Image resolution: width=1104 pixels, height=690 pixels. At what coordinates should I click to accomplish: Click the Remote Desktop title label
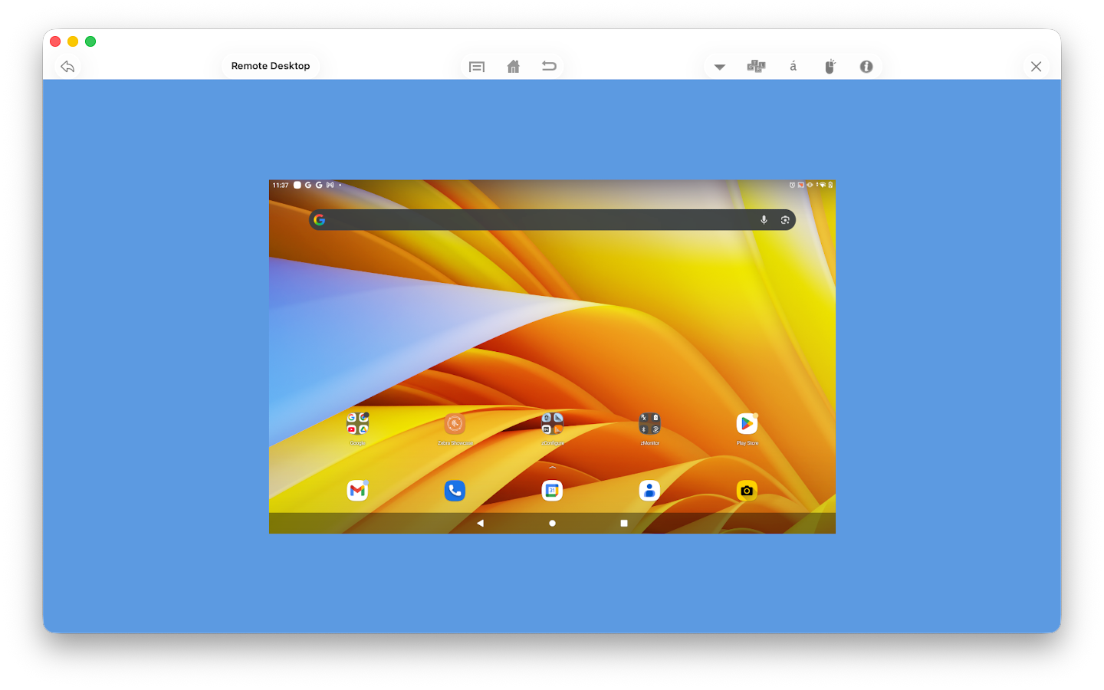(271, 66)
